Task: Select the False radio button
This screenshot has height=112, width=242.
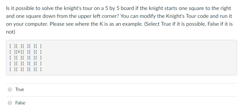Action: coord(10,103)
